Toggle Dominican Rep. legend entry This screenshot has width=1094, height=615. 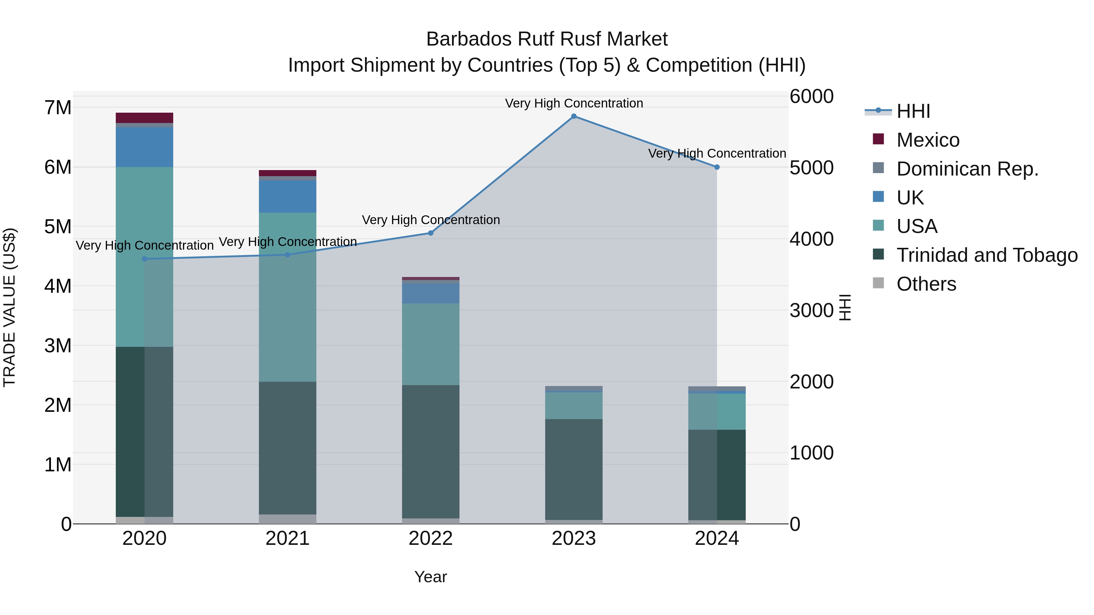click(955, 169)
